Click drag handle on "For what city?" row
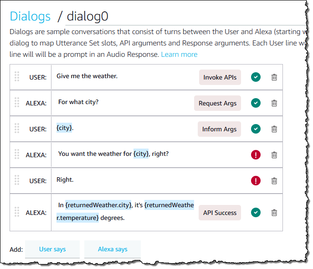Image resolution: width=313 pixels, height=269 pixels. (17, 103)
